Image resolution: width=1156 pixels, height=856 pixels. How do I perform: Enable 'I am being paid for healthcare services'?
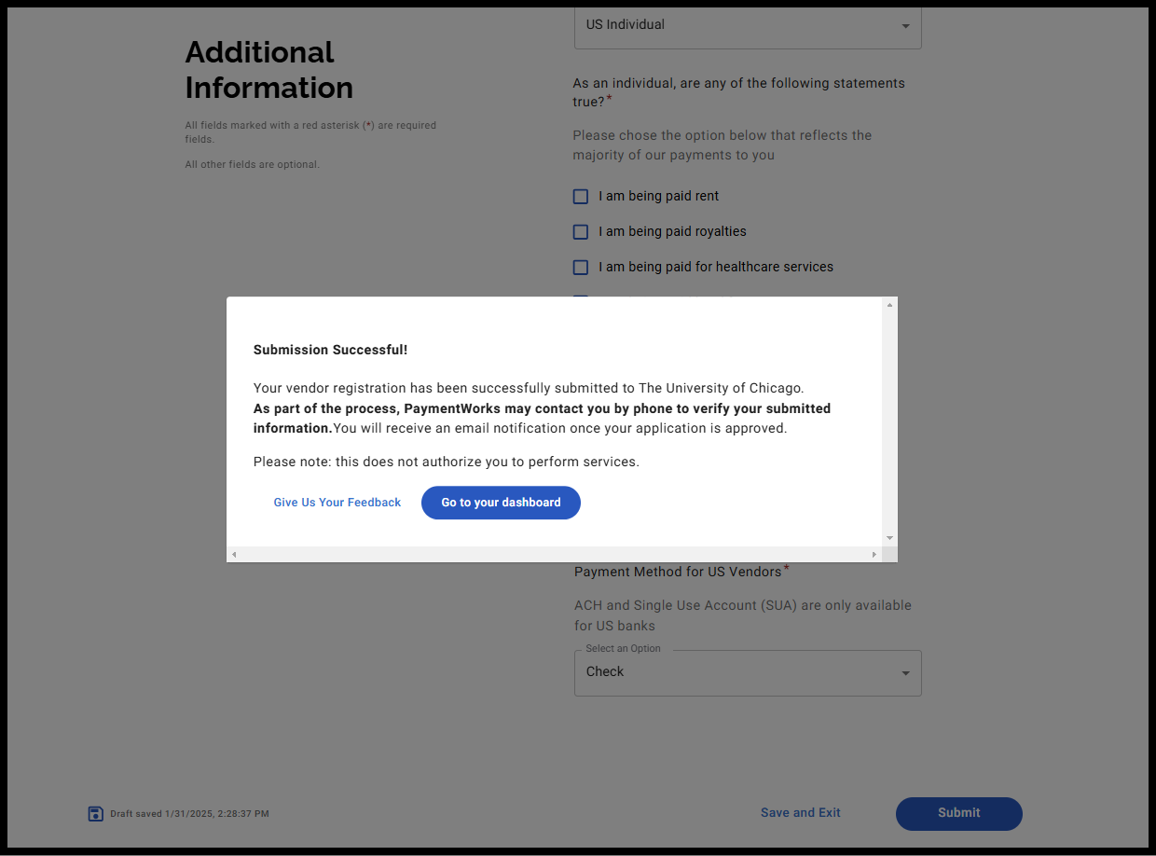(581, 268)
